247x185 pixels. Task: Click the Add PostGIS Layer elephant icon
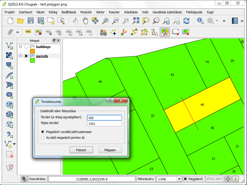coord(10,65)
